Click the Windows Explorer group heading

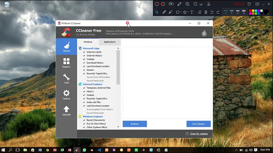coord(93,117)
